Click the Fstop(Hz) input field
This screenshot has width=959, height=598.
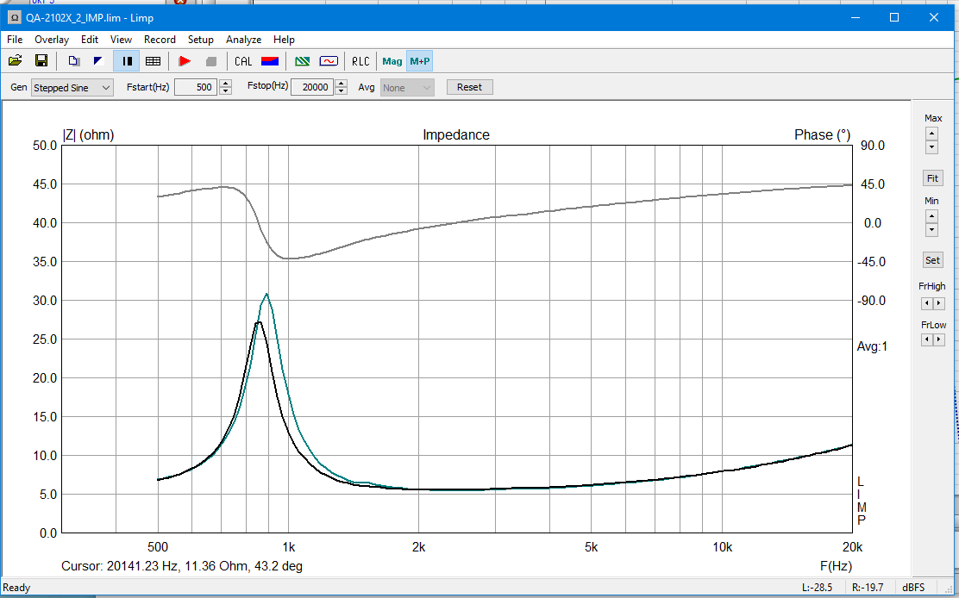[x=312, y=88]
